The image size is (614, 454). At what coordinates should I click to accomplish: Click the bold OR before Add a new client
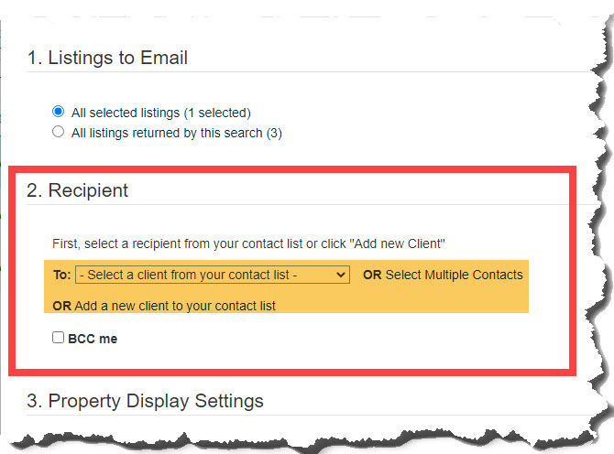tap(62, 306)
